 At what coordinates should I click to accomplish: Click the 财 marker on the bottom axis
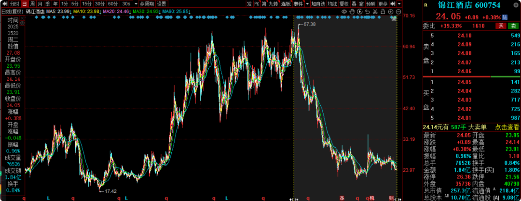point(391,198)
